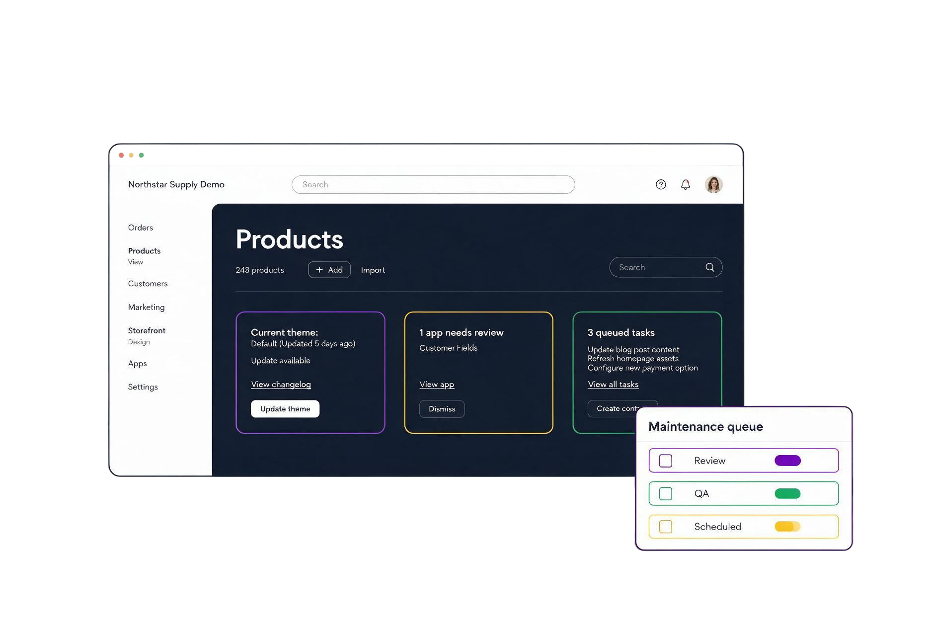The width and height of the screenshot is (930, 620).
Task: Click the Customer Fields app name
Action: [x=448, y=348]
